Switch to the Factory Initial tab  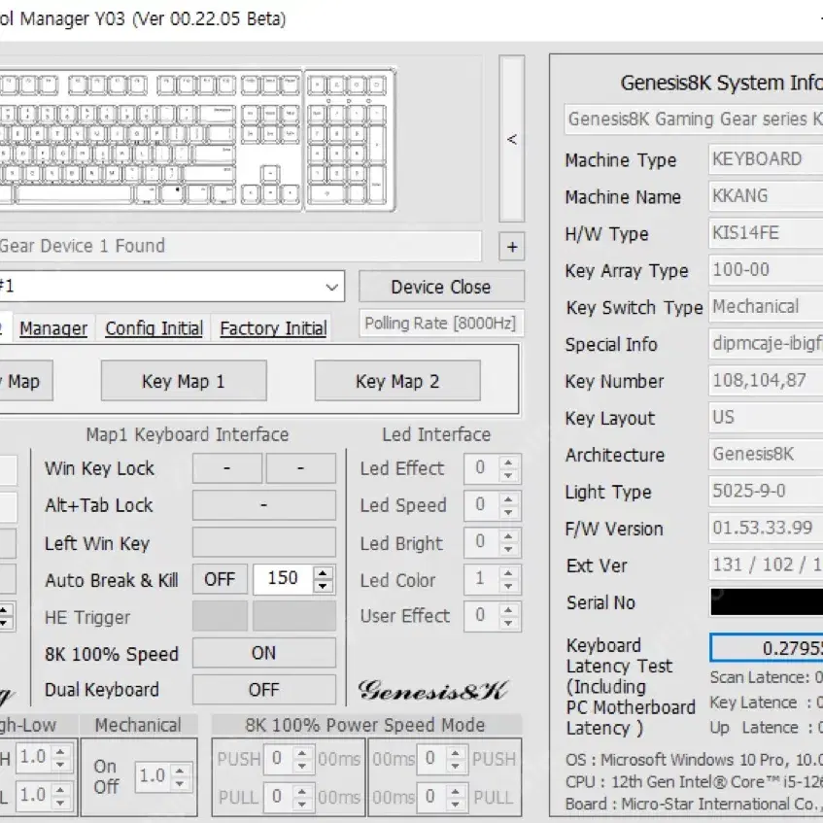click(273, 328)
